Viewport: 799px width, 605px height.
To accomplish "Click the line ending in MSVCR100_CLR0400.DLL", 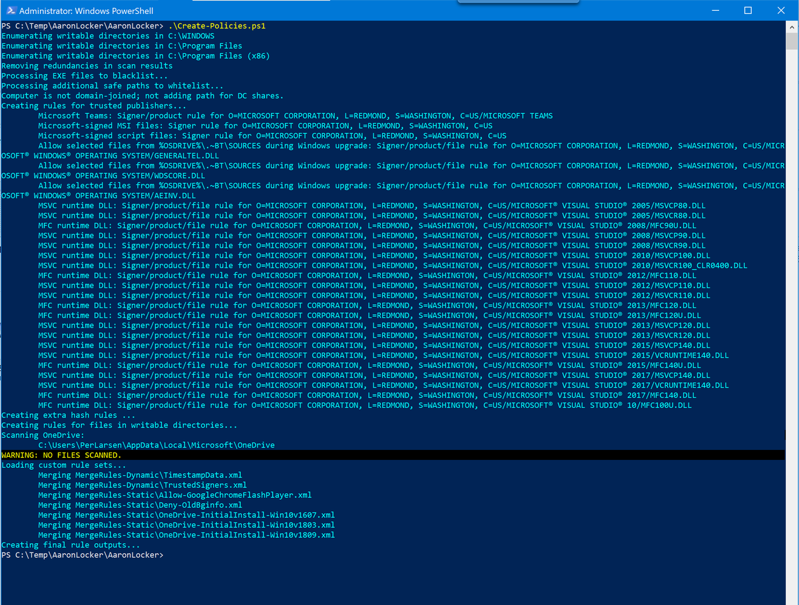I will tap(392, 266).
